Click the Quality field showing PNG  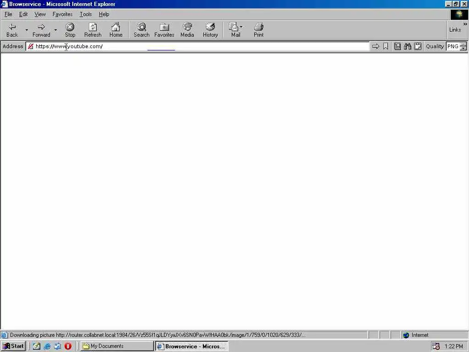pos(453,46)
